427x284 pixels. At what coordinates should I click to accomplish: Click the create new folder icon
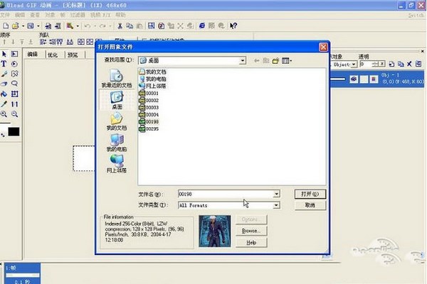tap(274, 61)
